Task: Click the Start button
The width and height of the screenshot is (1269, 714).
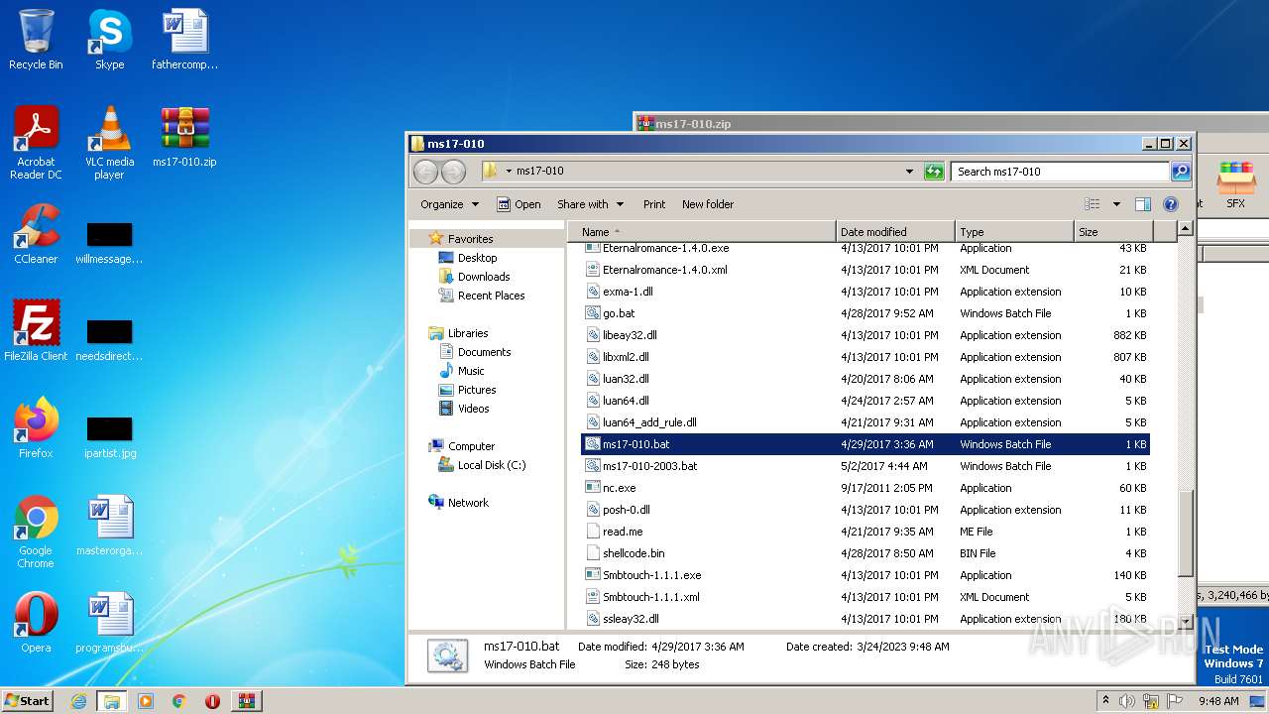Action: coord(28,701)
